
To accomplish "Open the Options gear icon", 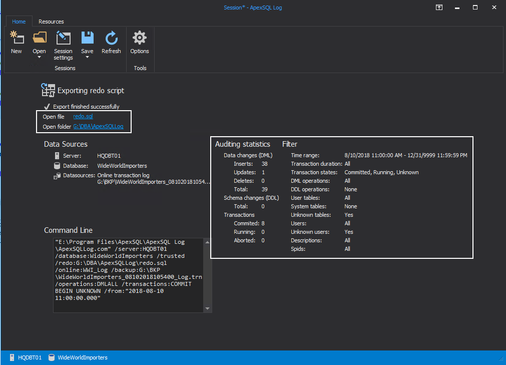I will 140,38.
